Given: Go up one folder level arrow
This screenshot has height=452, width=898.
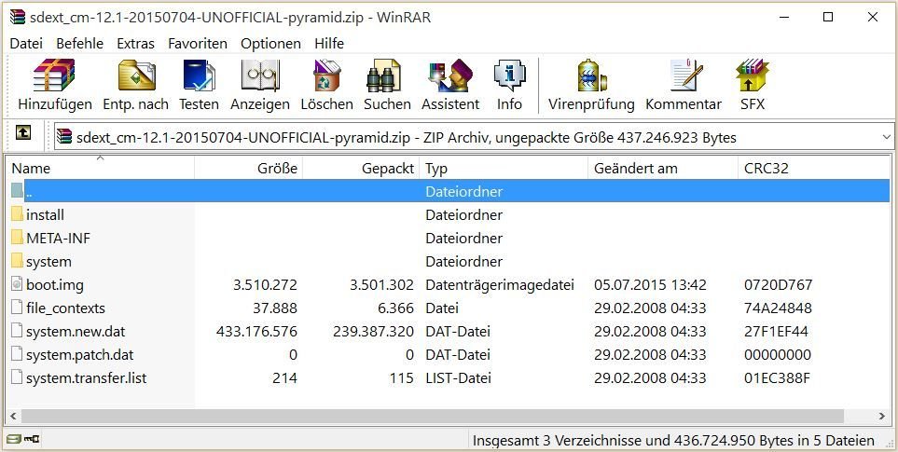Looking at the screenshot, I should tap(23, 133).
